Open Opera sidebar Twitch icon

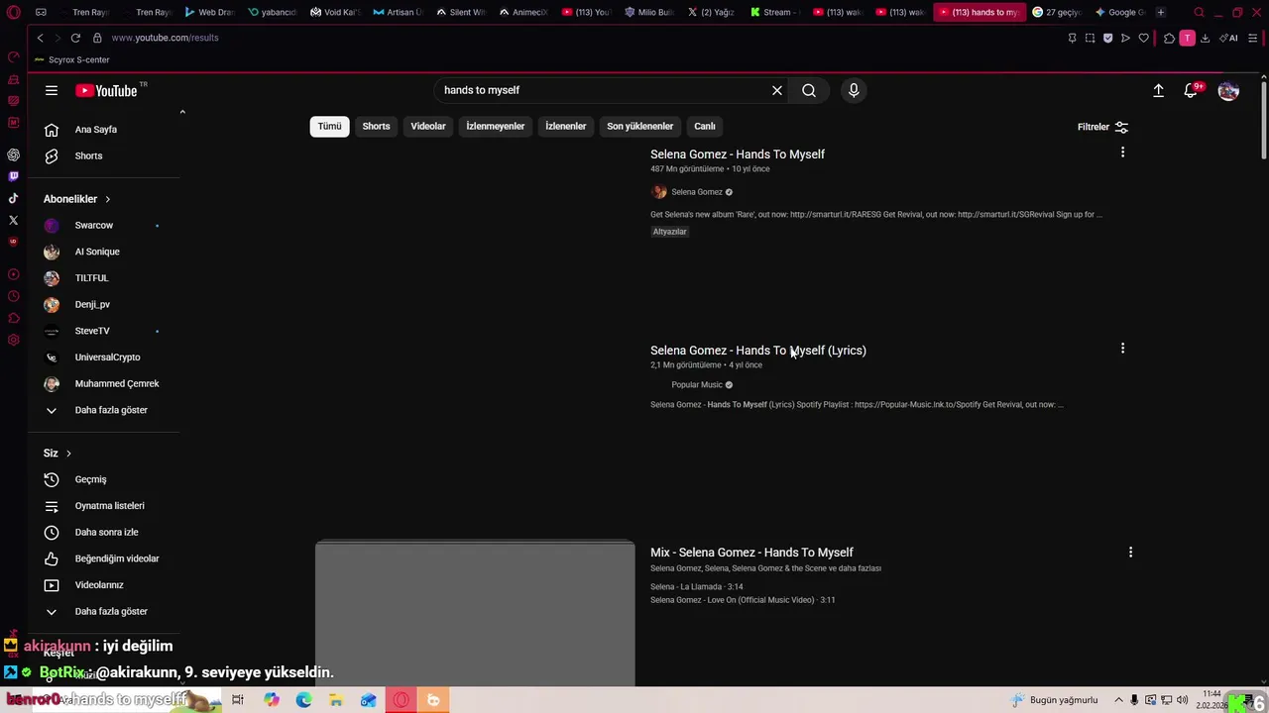13,176
